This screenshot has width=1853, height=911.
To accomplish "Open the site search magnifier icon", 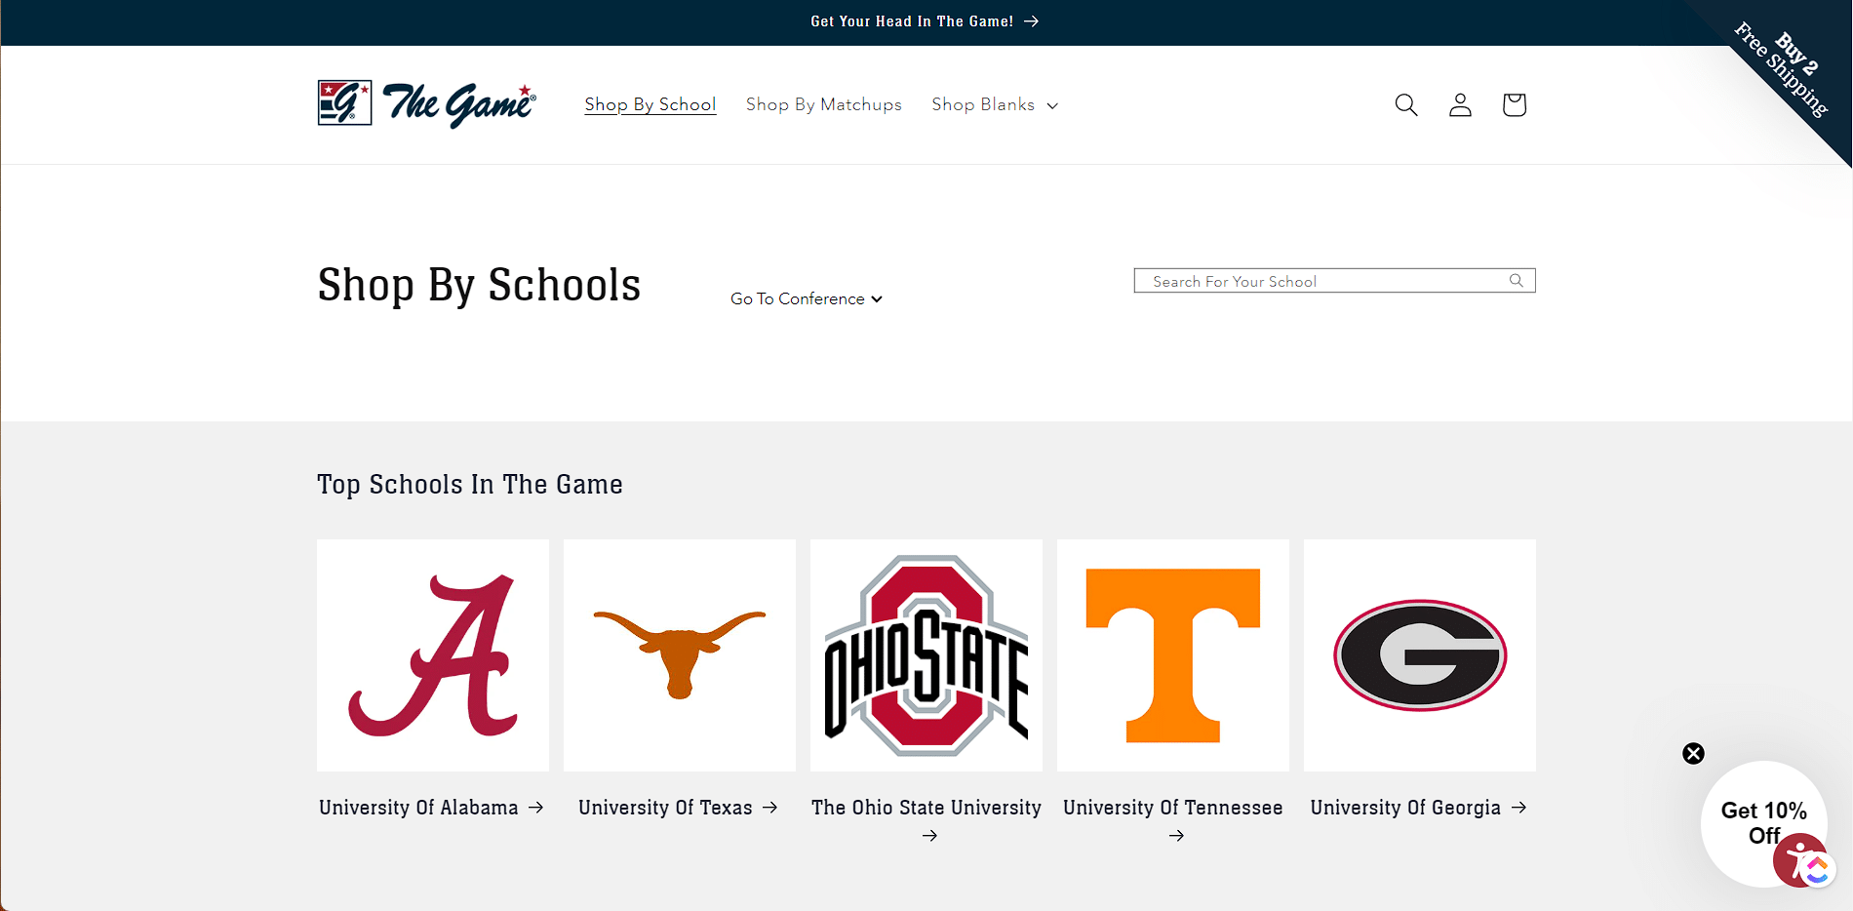I will click(x=1405, y=104).
